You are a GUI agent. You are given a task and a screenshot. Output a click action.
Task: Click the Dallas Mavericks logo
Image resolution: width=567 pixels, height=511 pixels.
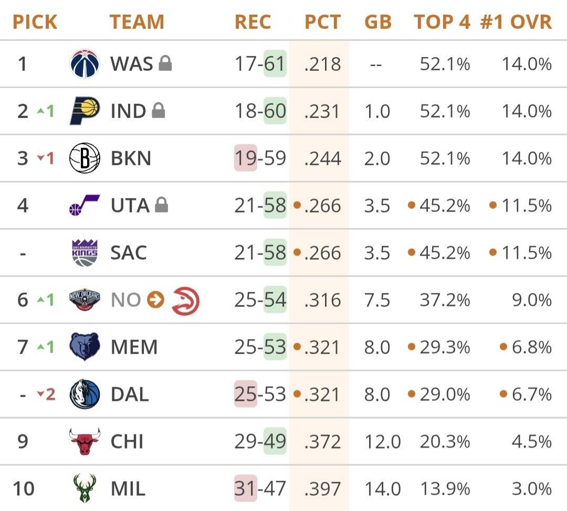(85, 394)
